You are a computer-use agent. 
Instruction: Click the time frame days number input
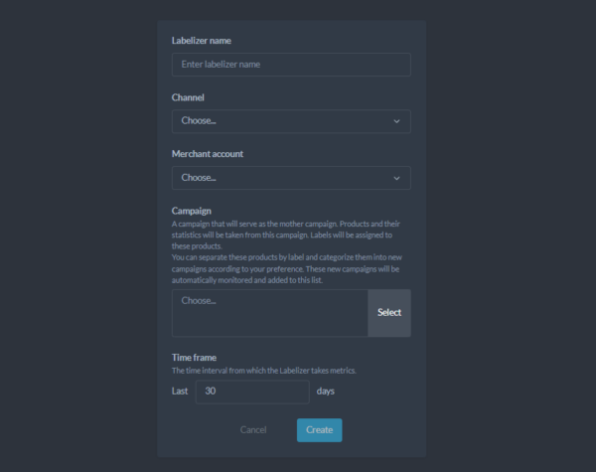click(252, 392)
